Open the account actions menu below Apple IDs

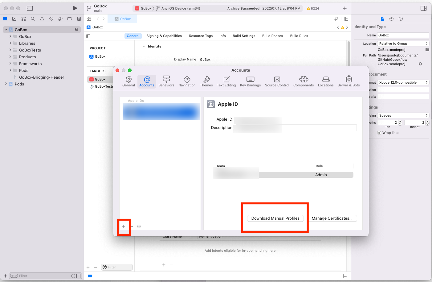(139, 226)
